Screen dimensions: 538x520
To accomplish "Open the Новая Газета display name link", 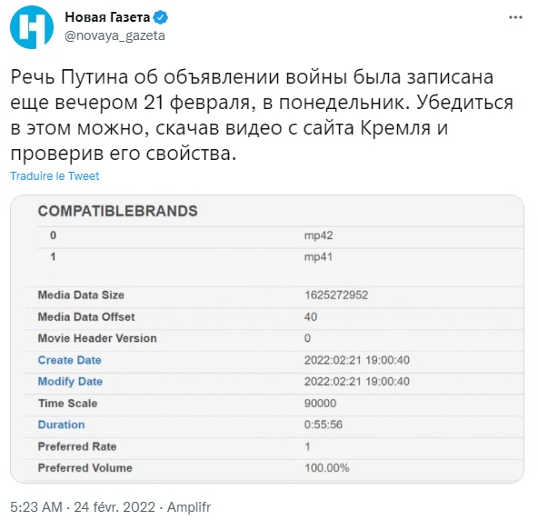I will click(x=107, y=17).
